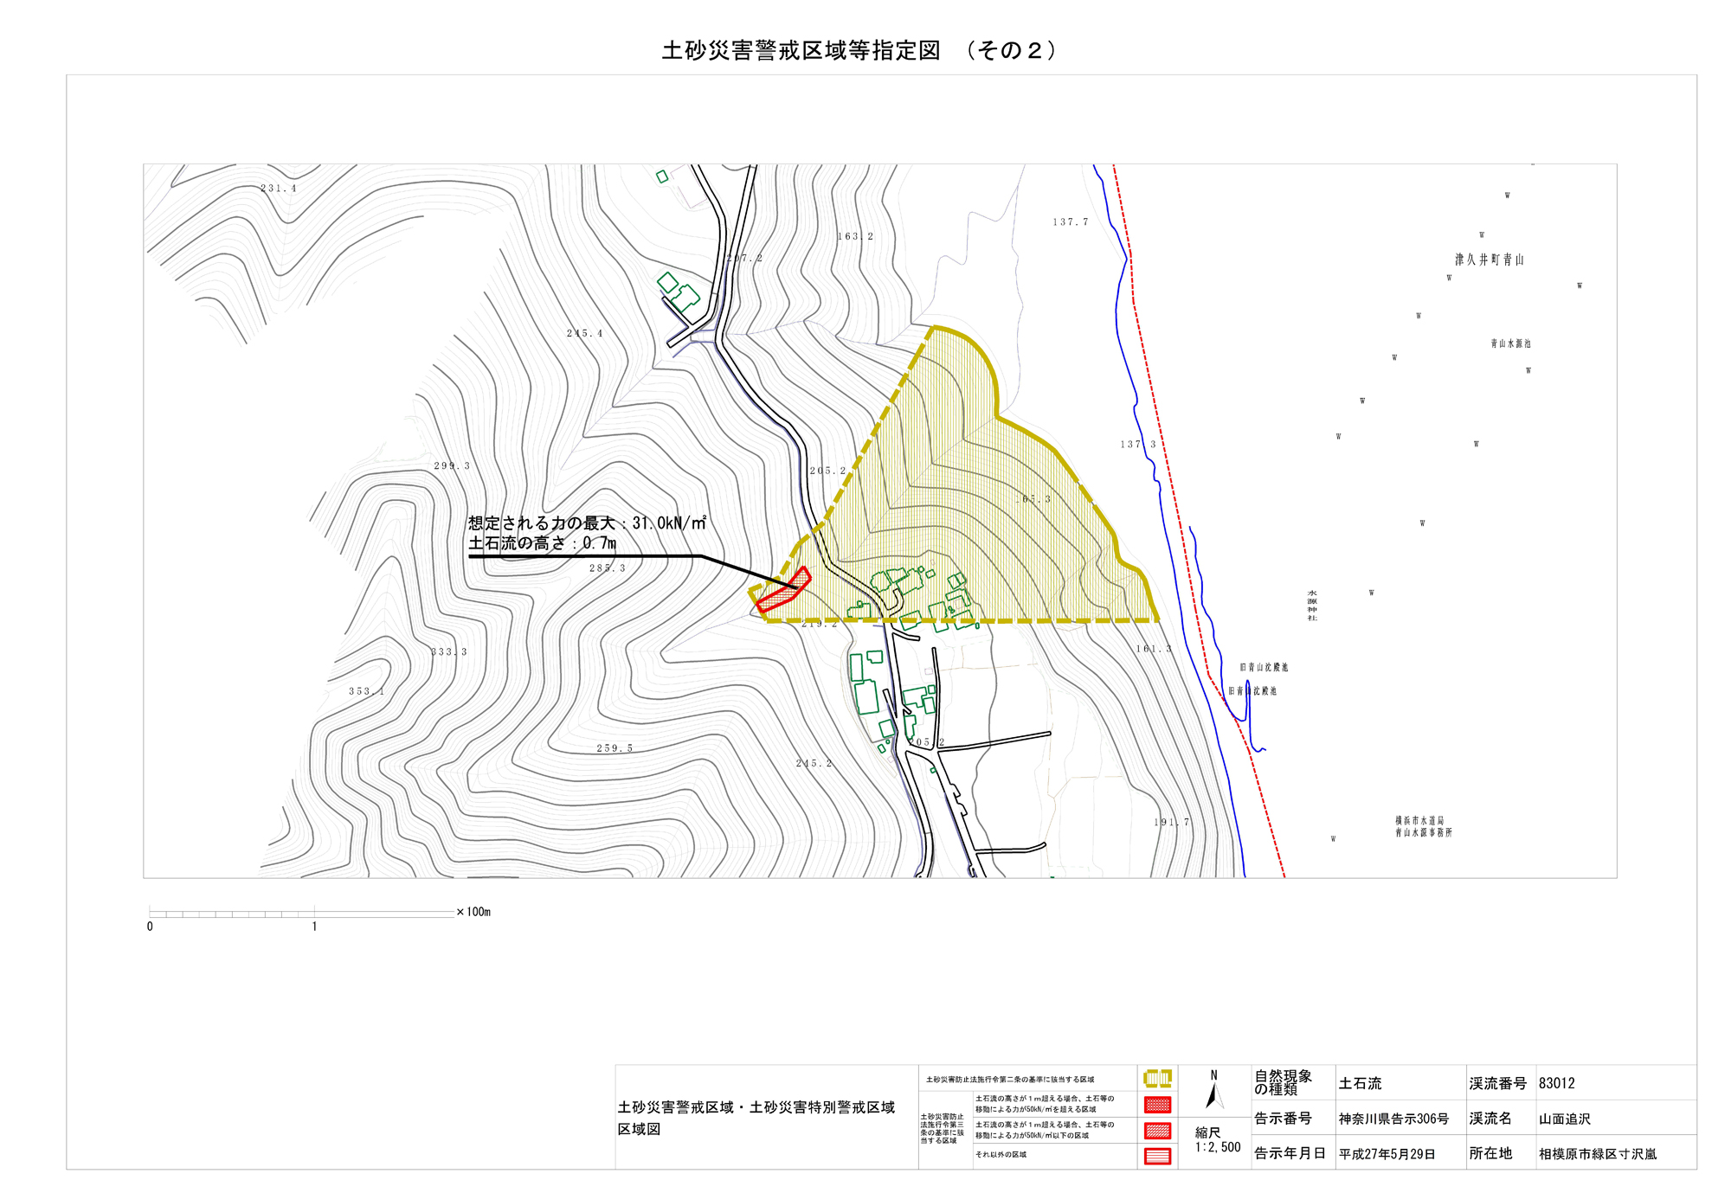
Task: Click the 神奈川県告示306号 notice number cell
Action: point(1393,1119)
